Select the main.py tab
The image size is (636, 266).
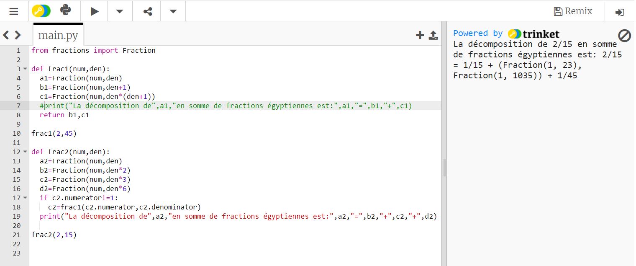[x=58, y=36]
